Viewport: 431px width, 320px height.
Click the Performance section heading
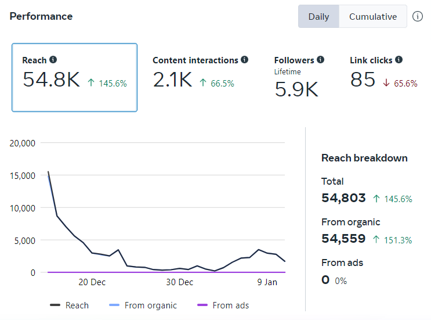point(41,16)
